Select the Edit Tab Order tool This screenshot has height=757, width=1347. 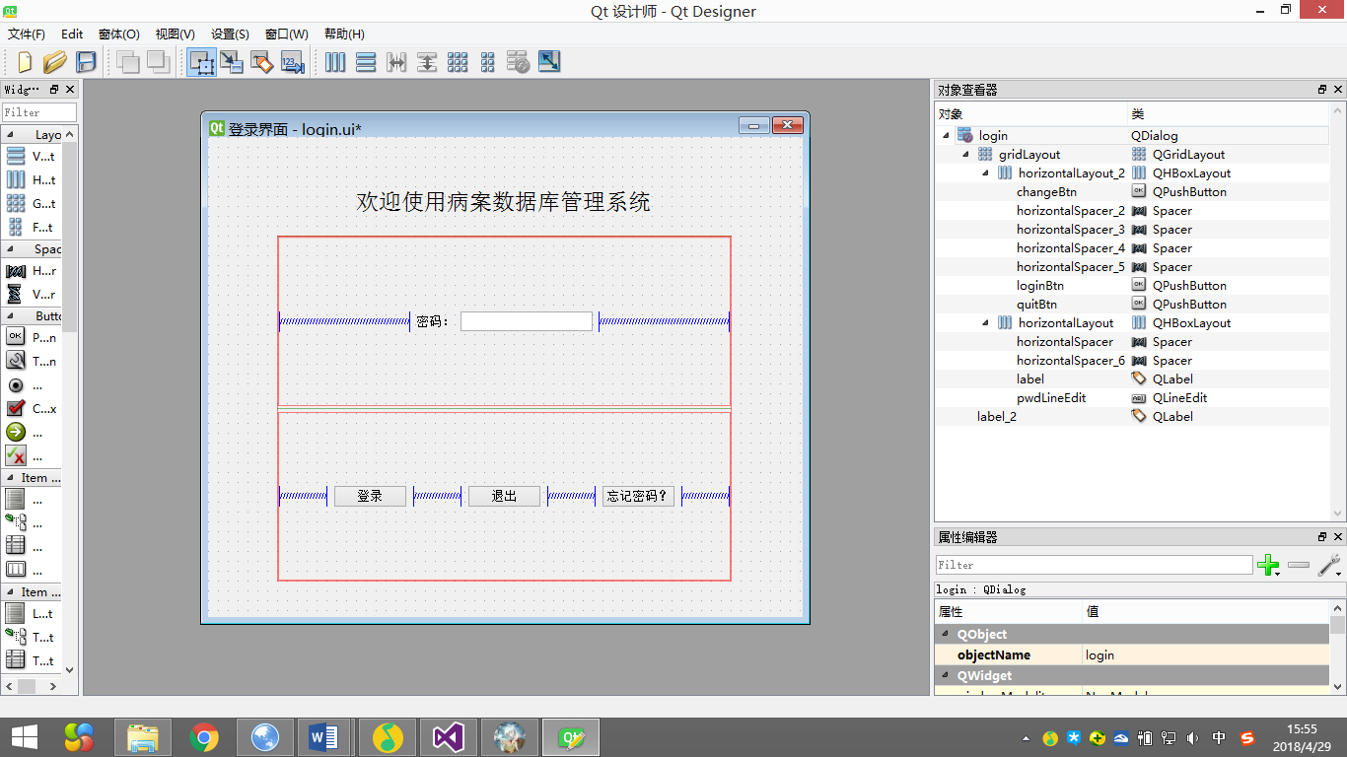click(x=292, y=62)
